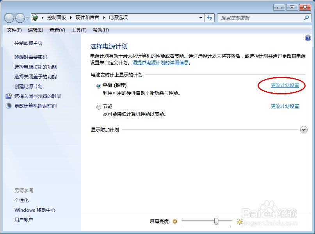Open the 帮助(H) menu

pos(101,30)
